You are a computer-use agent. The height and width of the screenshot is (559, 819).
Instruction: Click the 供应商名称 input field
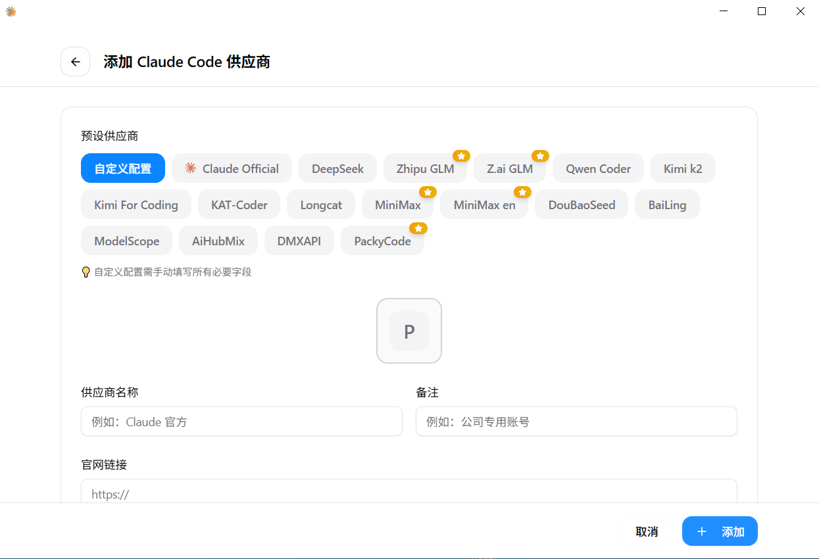tap(241, 421)
